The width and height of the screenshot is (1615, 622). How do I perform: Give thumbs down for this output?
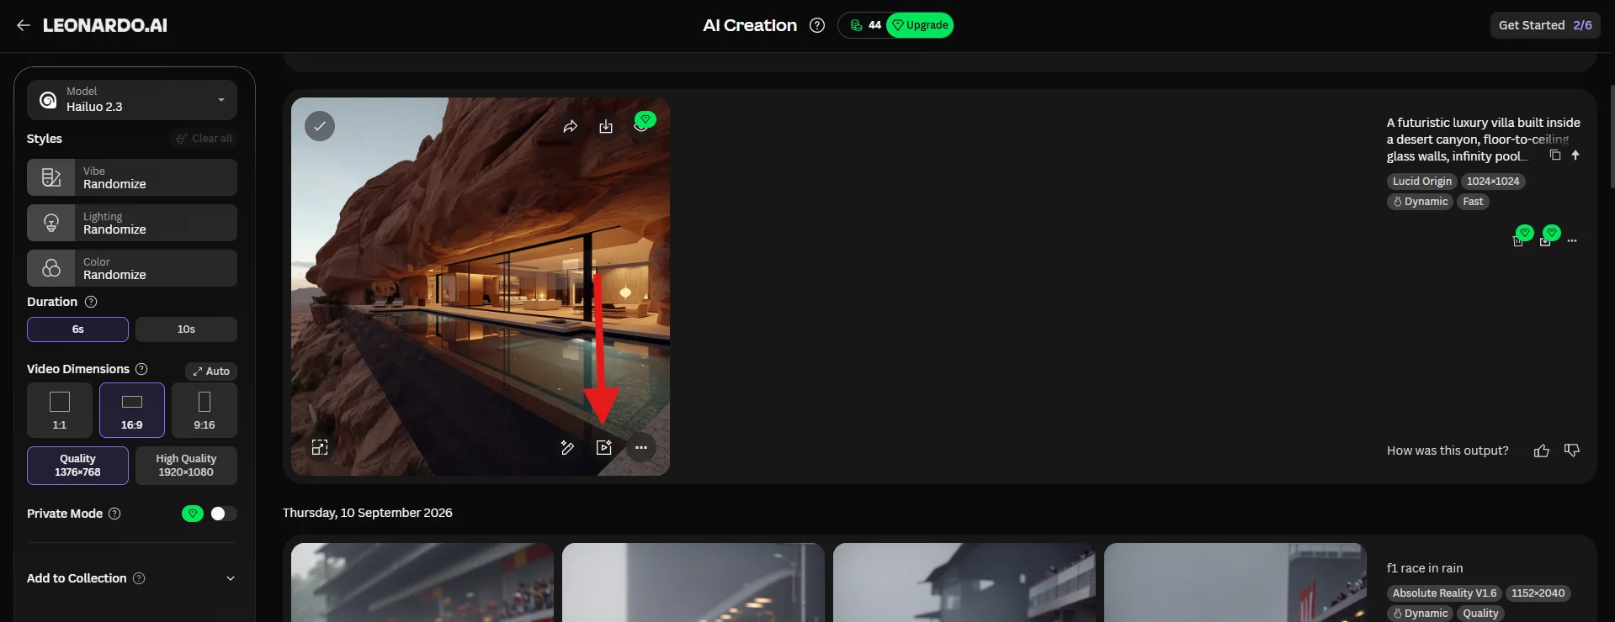tap(1571, 451)
